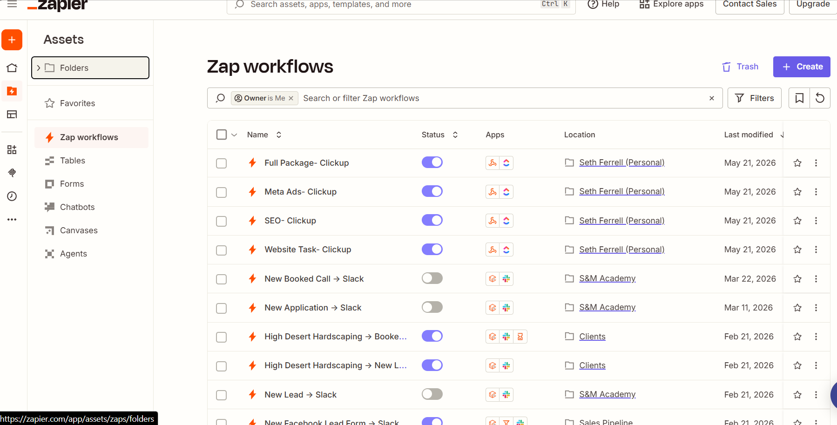Check the box for High Desert Hardscaping → Booke...
Screen dimensions: 837x425
pos(222,337)
